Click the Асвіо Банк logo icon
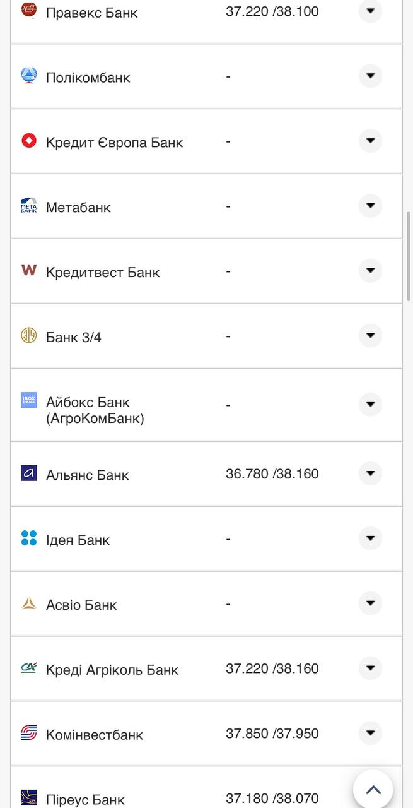 [29, 603]
